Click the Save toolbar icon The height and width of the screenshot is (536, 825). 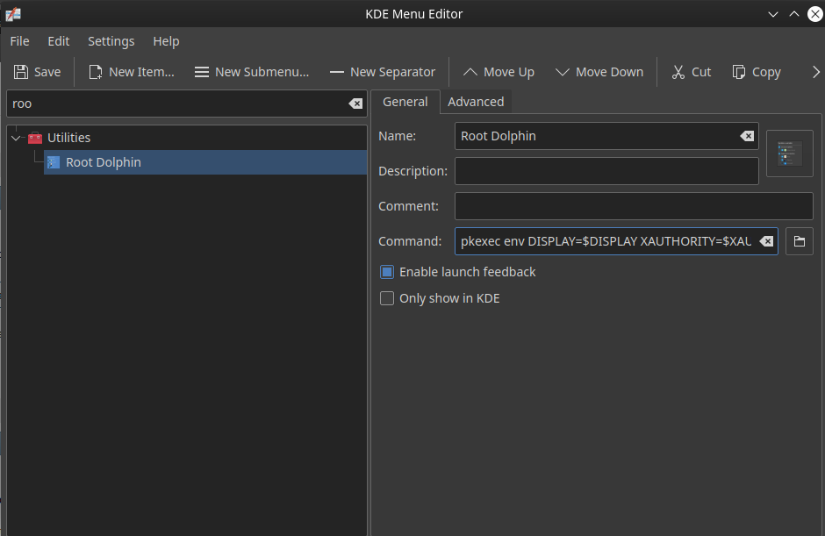point(37,72)
